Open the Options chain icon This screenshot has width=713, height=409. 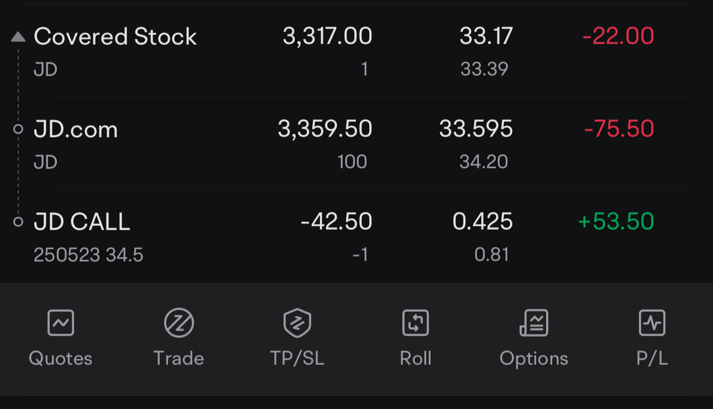click(x=534, y=323)
